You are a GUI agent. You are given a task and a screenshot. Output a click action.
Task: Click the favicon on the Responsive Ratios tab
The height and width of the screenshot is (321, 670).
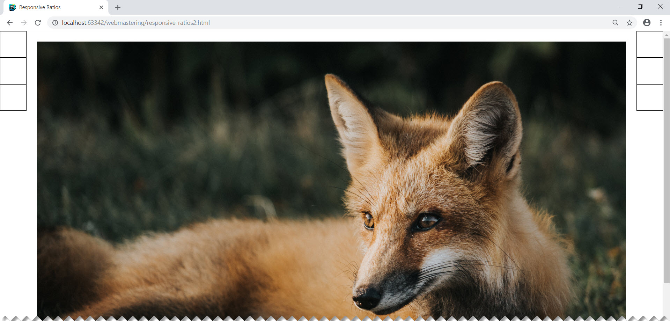point(12,7)
